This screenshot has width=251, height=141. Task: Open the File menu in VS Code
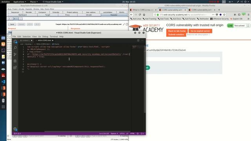(x=14, y=36)
